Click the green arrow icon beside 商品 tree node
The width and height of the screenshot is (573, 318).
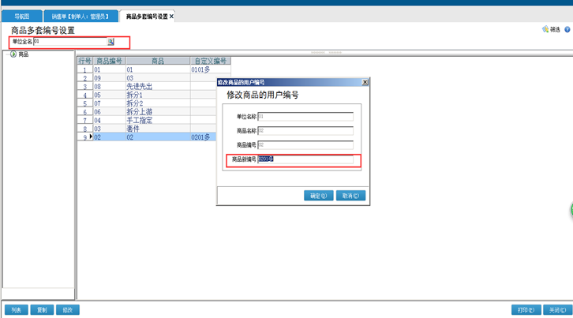pos(13,54)
